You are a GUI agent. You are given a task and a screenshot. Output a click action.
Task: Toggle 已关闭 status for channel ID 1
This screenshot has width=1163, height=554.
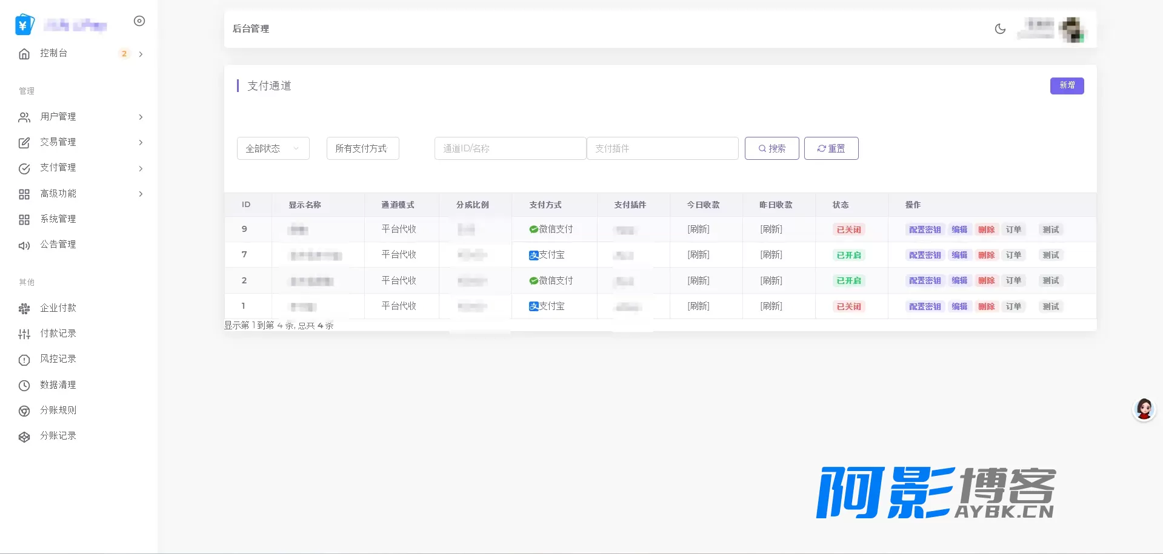tap(848, 307)
